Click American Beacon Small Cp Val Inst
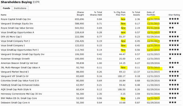 click(x=19, y=63)
